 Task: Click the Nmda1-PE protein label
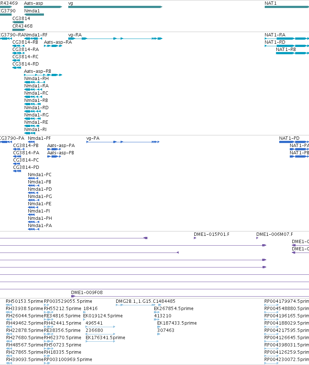point(40,204)
